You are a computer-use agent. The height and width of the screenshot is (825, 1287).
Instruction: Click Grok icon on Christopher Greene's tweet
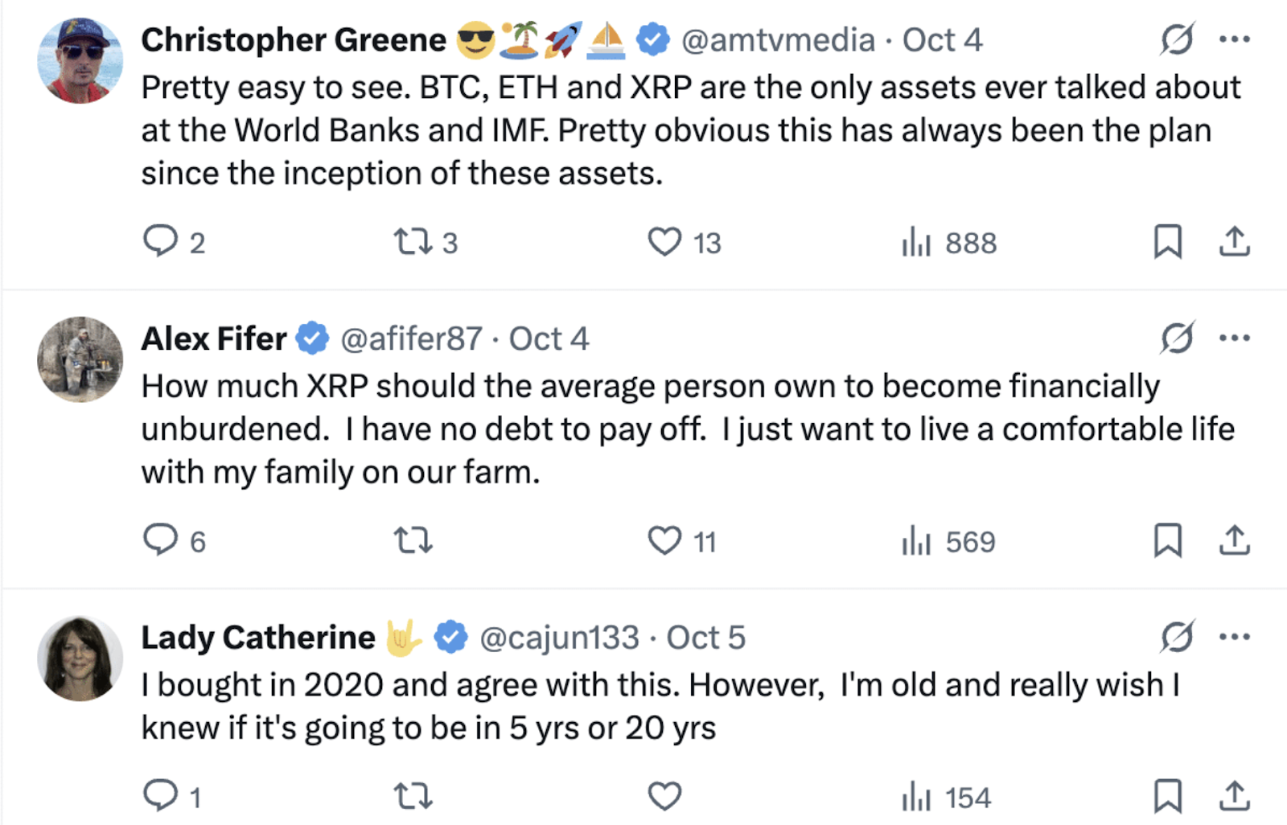tap(1177, 39)
